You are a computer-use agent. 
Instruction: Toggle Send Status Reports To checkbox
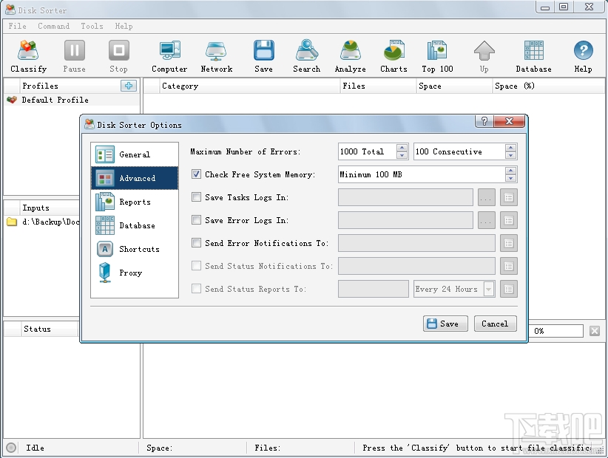click(x=196, y=288)
